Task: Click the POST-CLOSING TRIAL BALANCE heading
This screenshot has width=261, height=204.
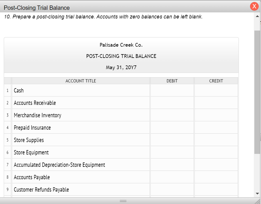Action: pyautogui.click(x=121, y=56)
